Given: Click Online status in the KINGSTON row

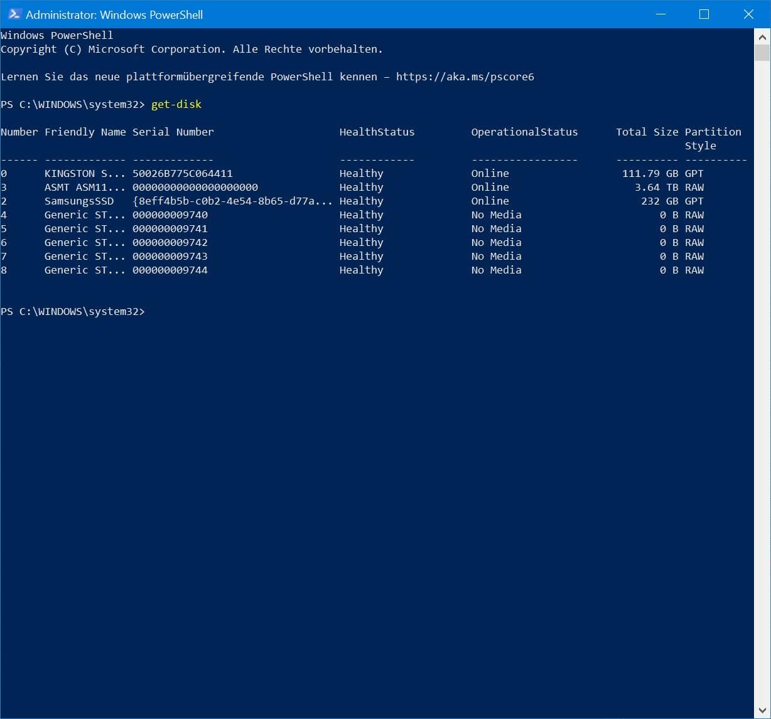Looking at the screenshot, I should [490, 173].
